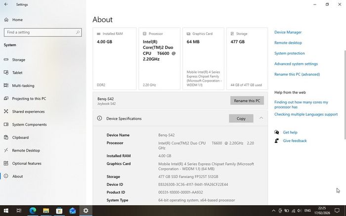
Task: Click the Rename this PC button
Action: [247, 101]
